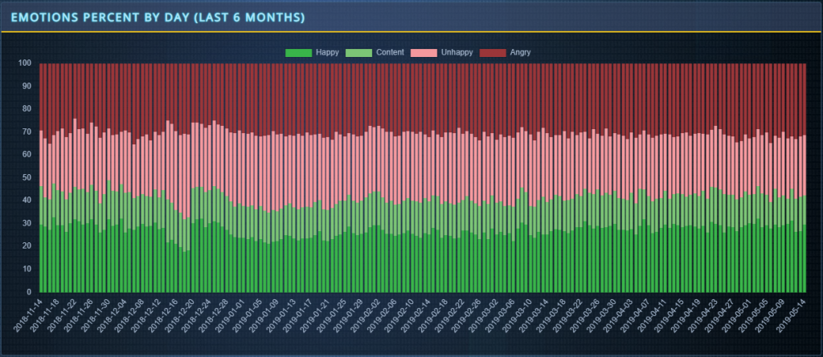
Task: Click the dark red Angry legend box
Action: [492, 52]
